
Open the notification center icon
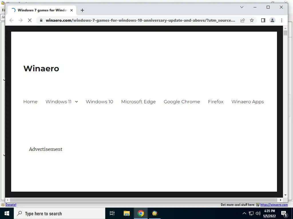click(x=284, y=214)
